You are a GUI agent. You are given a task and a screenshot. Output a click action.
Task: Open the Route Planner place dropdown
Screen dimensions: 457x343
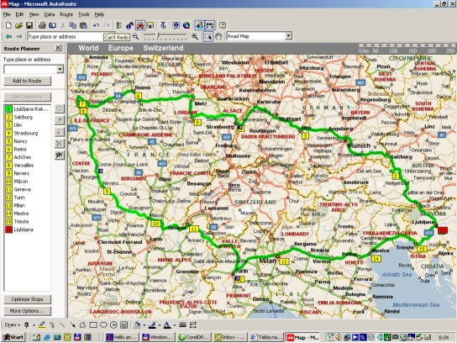tap(60, 69)
